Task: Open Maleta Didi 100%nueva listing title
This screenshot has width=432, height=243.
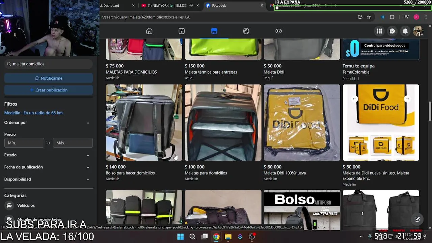Action: pyautogui.click(x=285, y=173)
